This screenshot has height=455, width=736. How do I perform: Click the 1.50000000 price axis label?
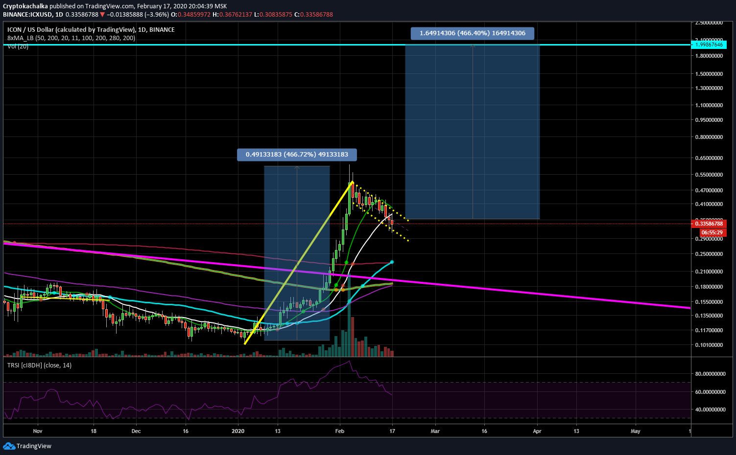coord(709,74)
